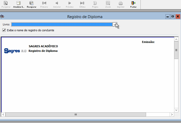Jump to last page with Último

(82, 3)
